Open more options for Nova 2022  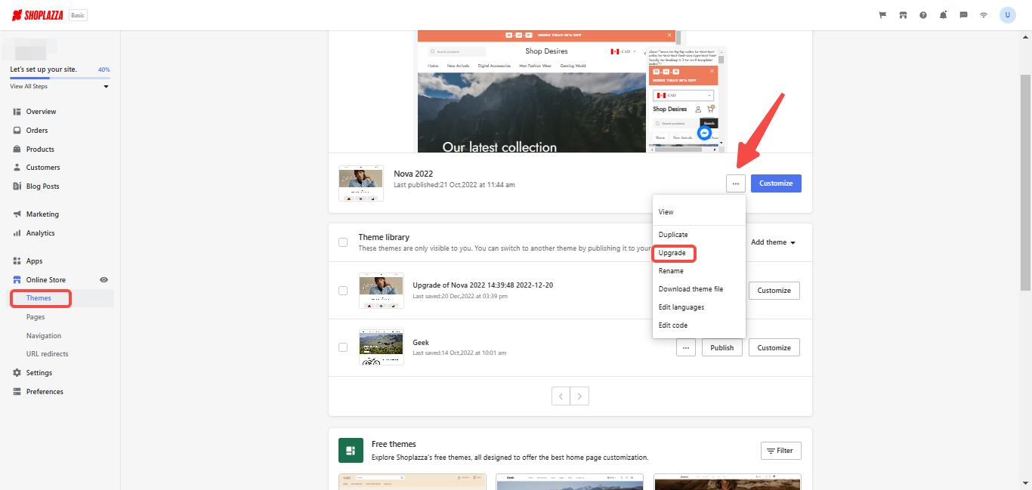(x=736, y=183)
